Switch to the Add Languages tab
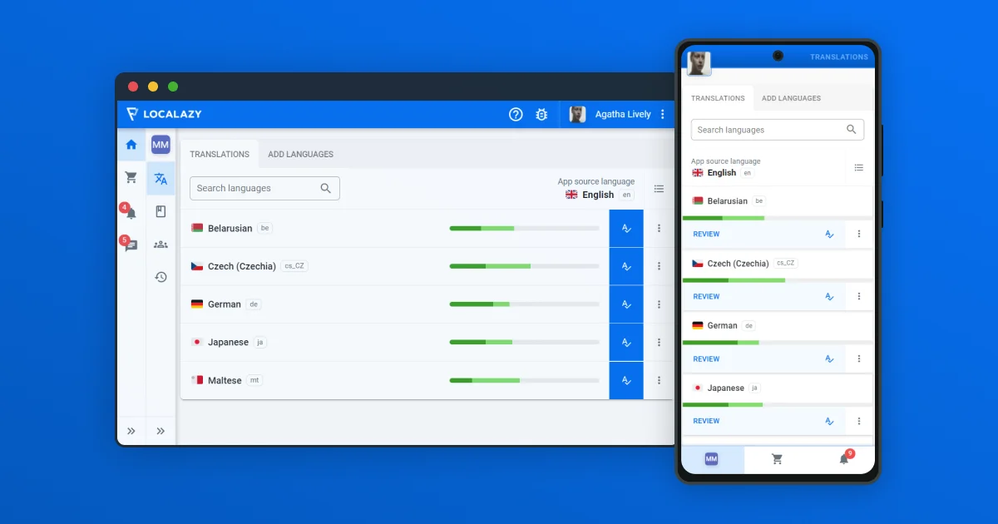Viewport: 998px width, 524px height. click(300, 154)
